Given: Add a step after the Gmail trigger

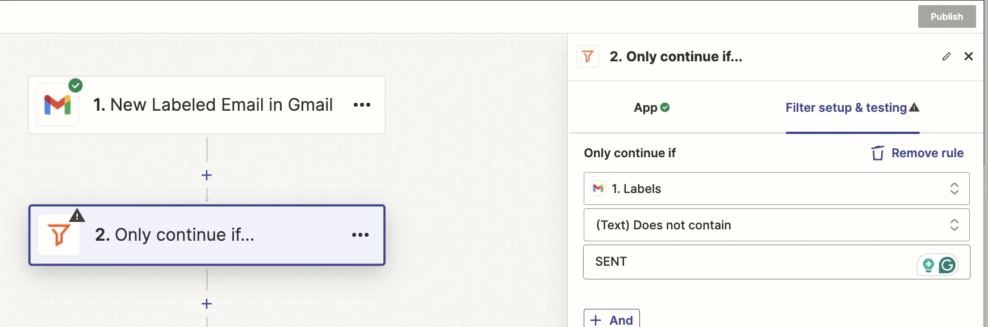Looking at the screenshot, I should 207,175.
